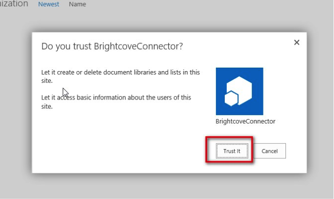
Task: Close the dialog with the X icon
Action: pyautogui.click(x=296, y=43)
